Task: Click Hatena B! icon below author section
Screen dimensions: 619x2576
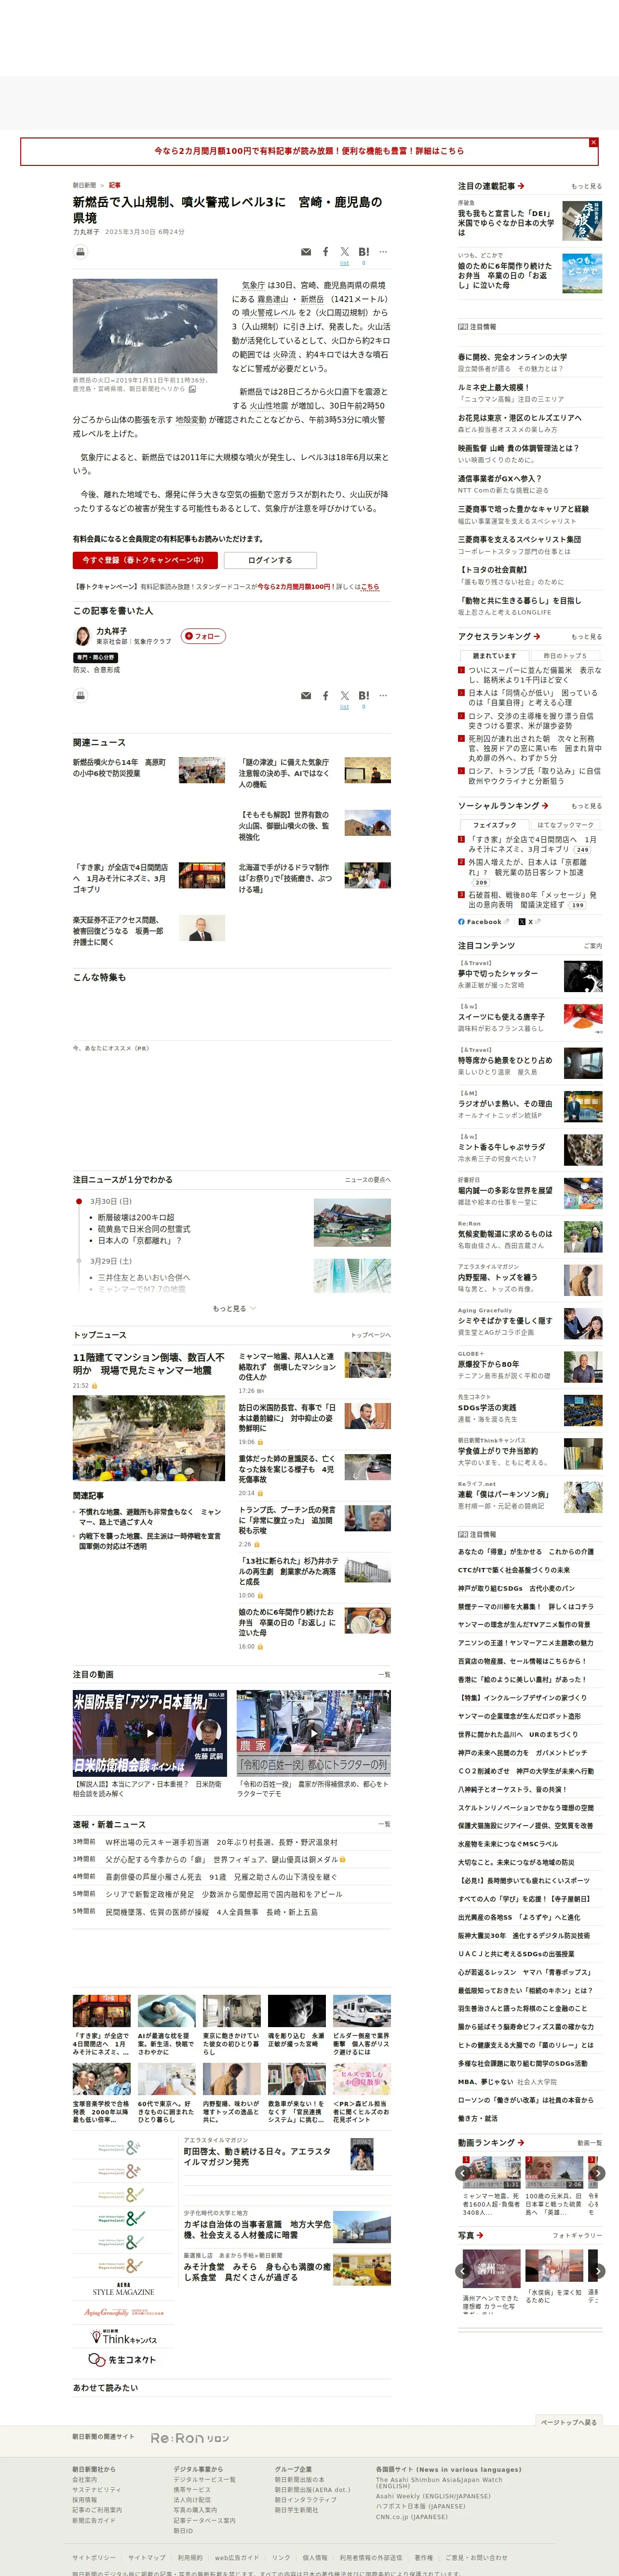Action: [363, 696]
